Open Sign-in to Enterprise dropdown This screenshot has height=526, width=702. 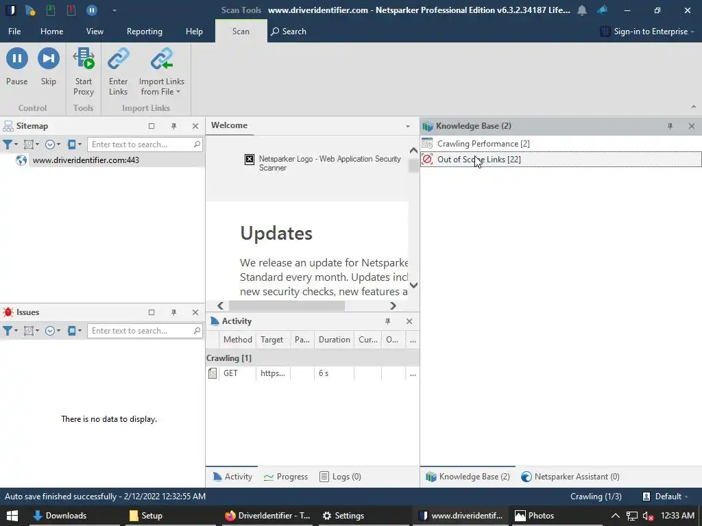tap(647, 32)
